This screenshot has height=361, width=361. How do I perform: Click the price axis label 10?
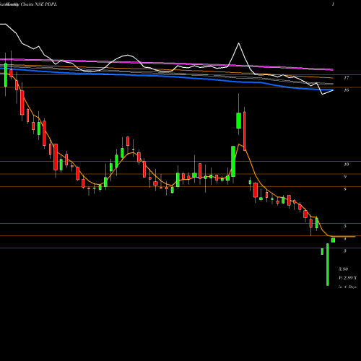coord(347,165)
